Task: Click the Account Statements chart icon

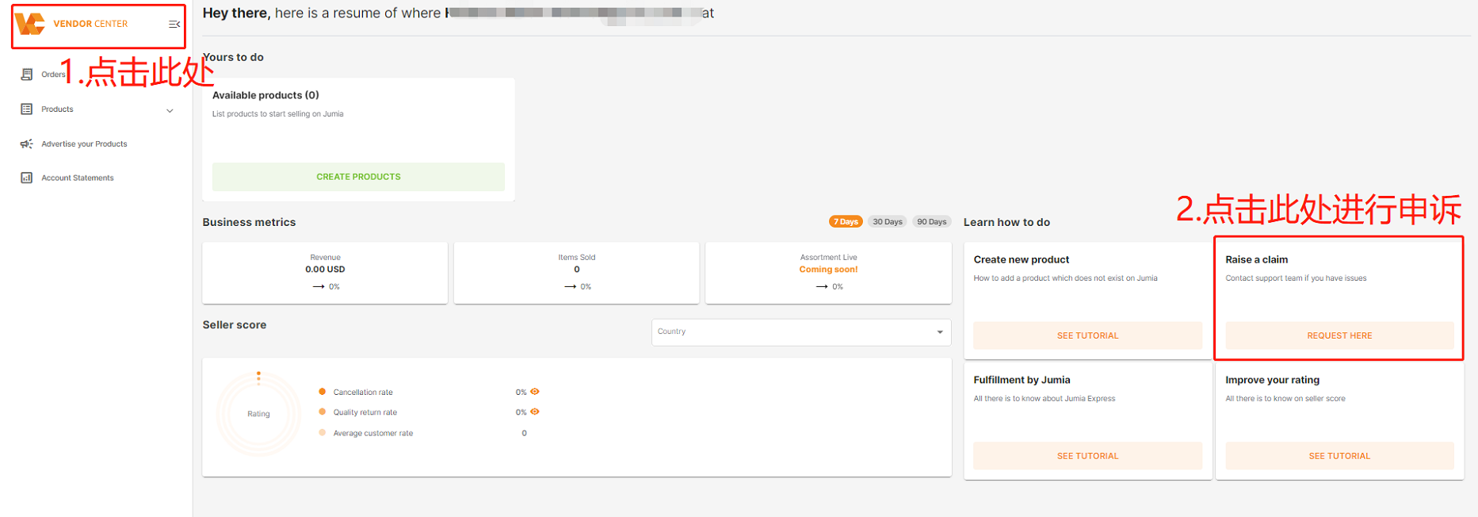Action: pos(27,178)
